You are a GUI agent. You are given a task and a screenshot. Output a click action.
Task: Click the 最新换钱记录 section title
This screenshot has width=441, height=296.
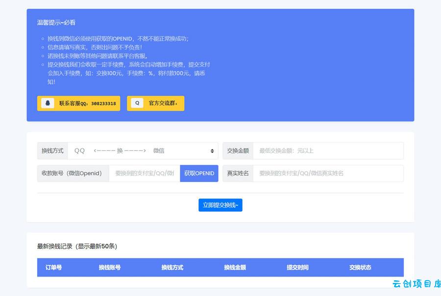point(77,246)
